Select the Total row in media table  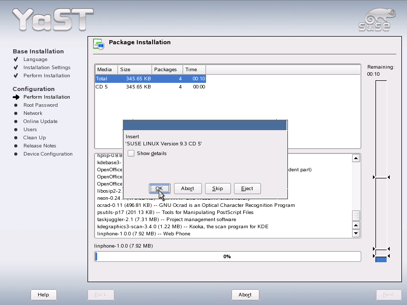click(x=151, y=79)
